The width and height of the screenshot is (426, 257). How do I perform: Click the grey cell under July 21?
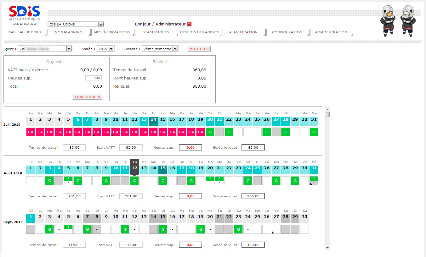tap(219, 132)
